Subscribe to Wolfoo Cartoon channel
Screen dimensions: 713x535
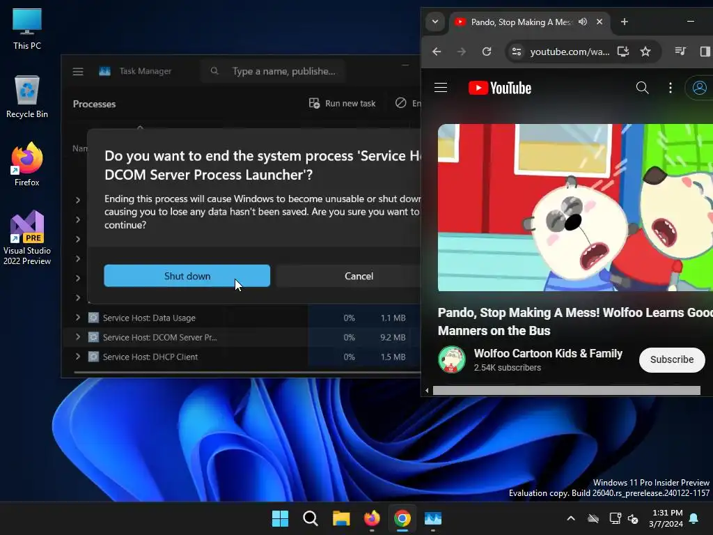[x=672, y=359]
